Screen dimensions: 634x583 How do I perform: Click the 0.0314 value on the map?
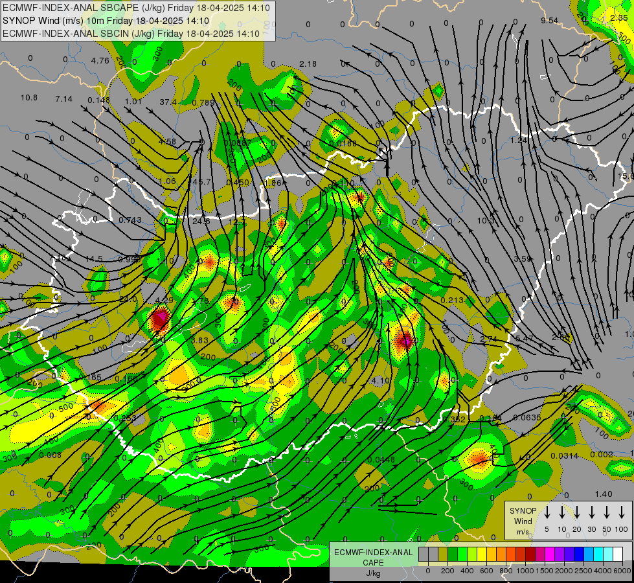tap(565, 456)
